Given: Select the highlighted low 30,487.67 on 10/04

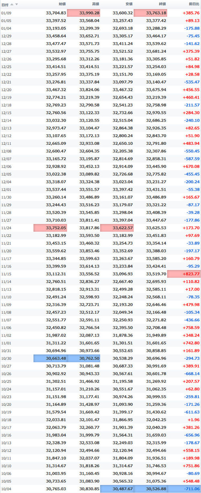Looking at the screenshot, I should pos(117,488).
